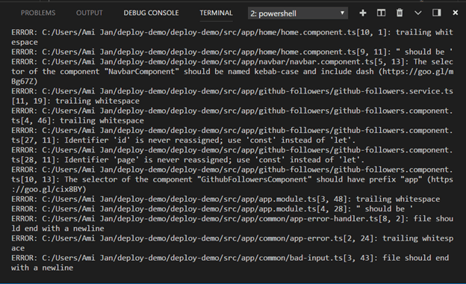Switch to the DEBUG CONSOLE tab
Image resolution: width=466 pixels, height=284 pixels.
(151, 13)
